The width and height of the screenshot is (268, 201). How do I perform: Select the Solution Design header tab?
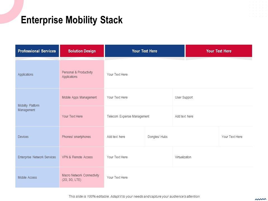click(x=82, y=51)
